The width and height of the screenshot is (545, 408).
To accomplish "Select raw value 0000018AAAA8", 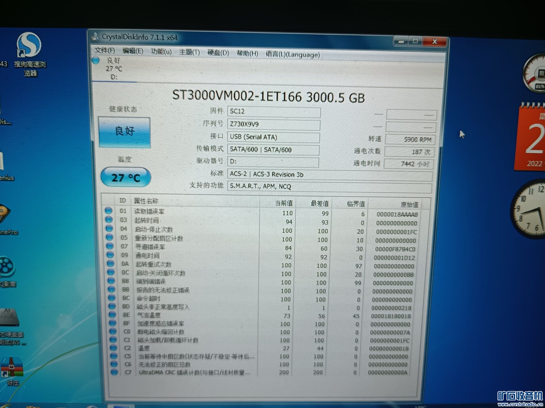I will [397, 214].
